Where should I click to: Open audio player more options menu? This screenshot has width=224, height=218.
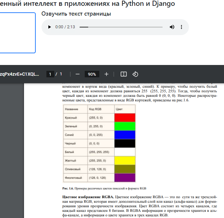coord(181,27)
